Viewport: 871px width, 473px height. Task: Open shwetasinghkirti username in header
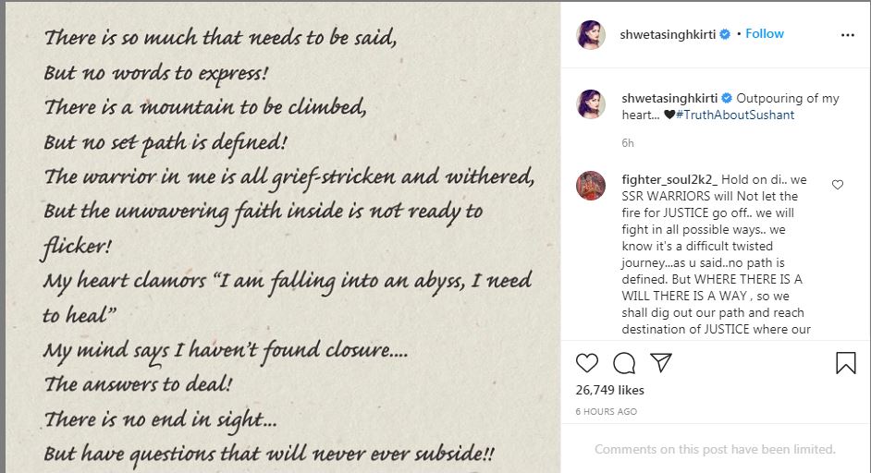[x=668, y=34]
